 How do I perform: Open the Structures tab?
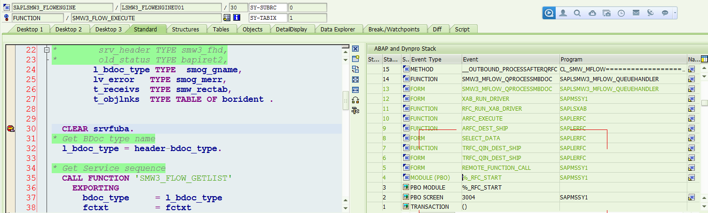(x=185, y=29)
